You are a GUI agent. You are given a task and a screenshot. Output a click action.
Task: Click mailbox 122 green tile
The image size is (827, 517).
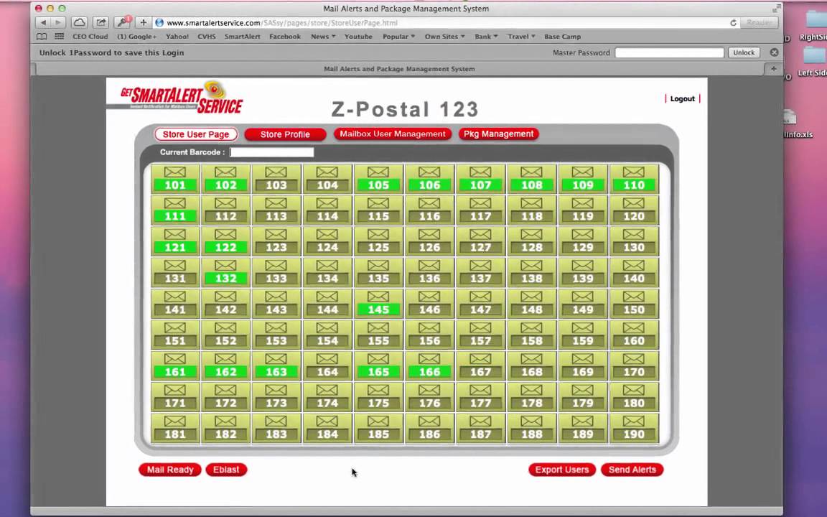pos(225,241)
